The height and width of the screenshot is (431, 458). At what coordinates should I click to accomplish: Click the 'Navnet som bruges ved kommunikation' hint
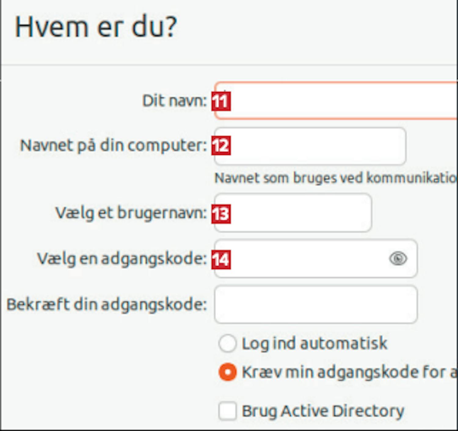(335, 178)
